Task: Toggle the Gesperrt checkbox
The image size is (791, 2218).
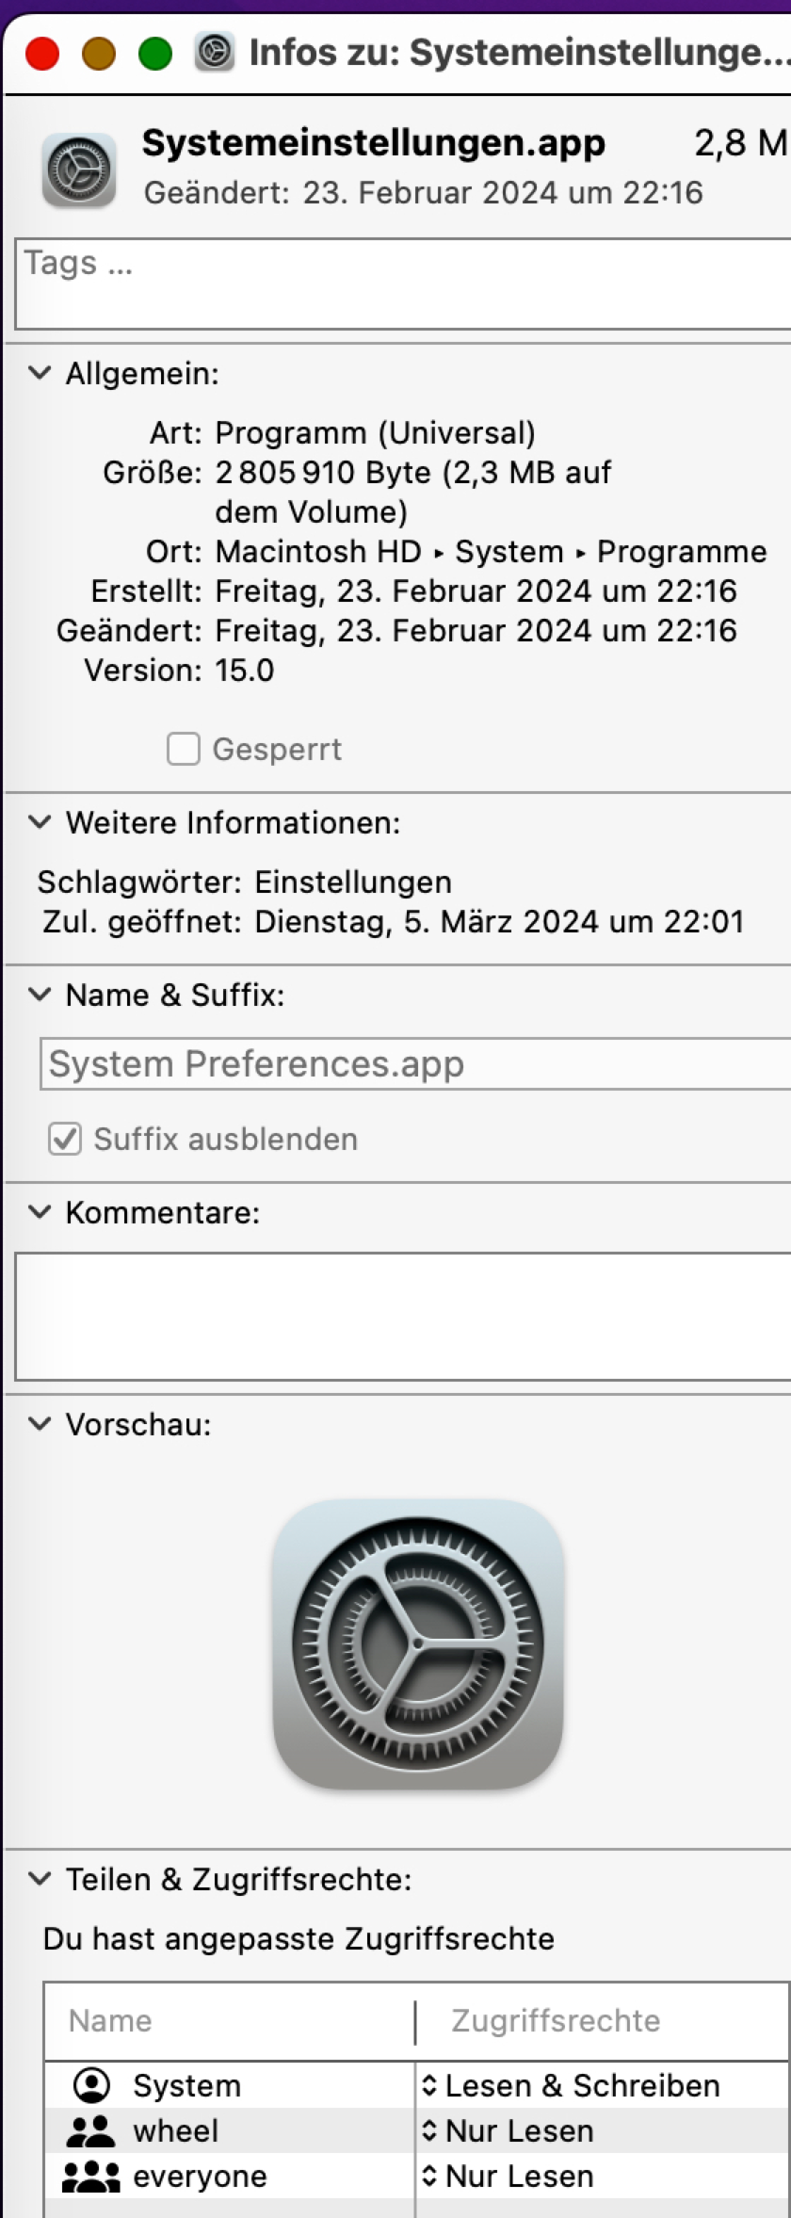Action: 184,750
